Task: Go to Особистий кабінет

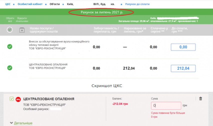Action: (x=30, y=4)
